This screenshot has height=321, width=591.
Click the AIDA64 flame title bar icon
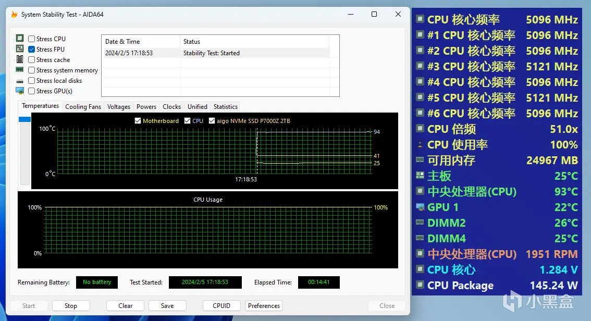14,14
